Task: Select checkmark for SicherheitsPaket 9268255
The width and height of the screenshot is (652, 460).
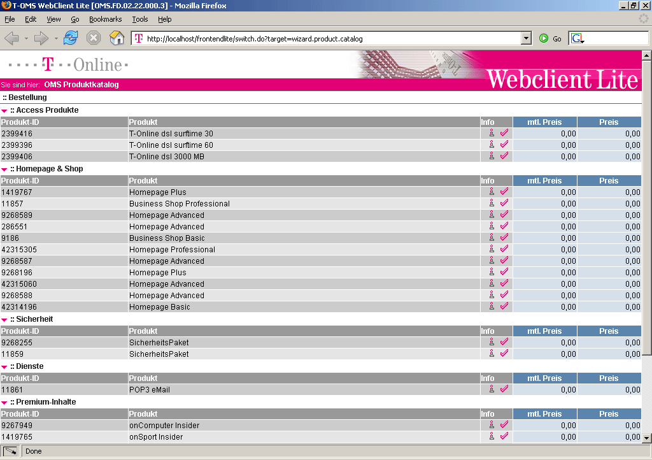Action: pyautogui.click(x=504, y=342)
